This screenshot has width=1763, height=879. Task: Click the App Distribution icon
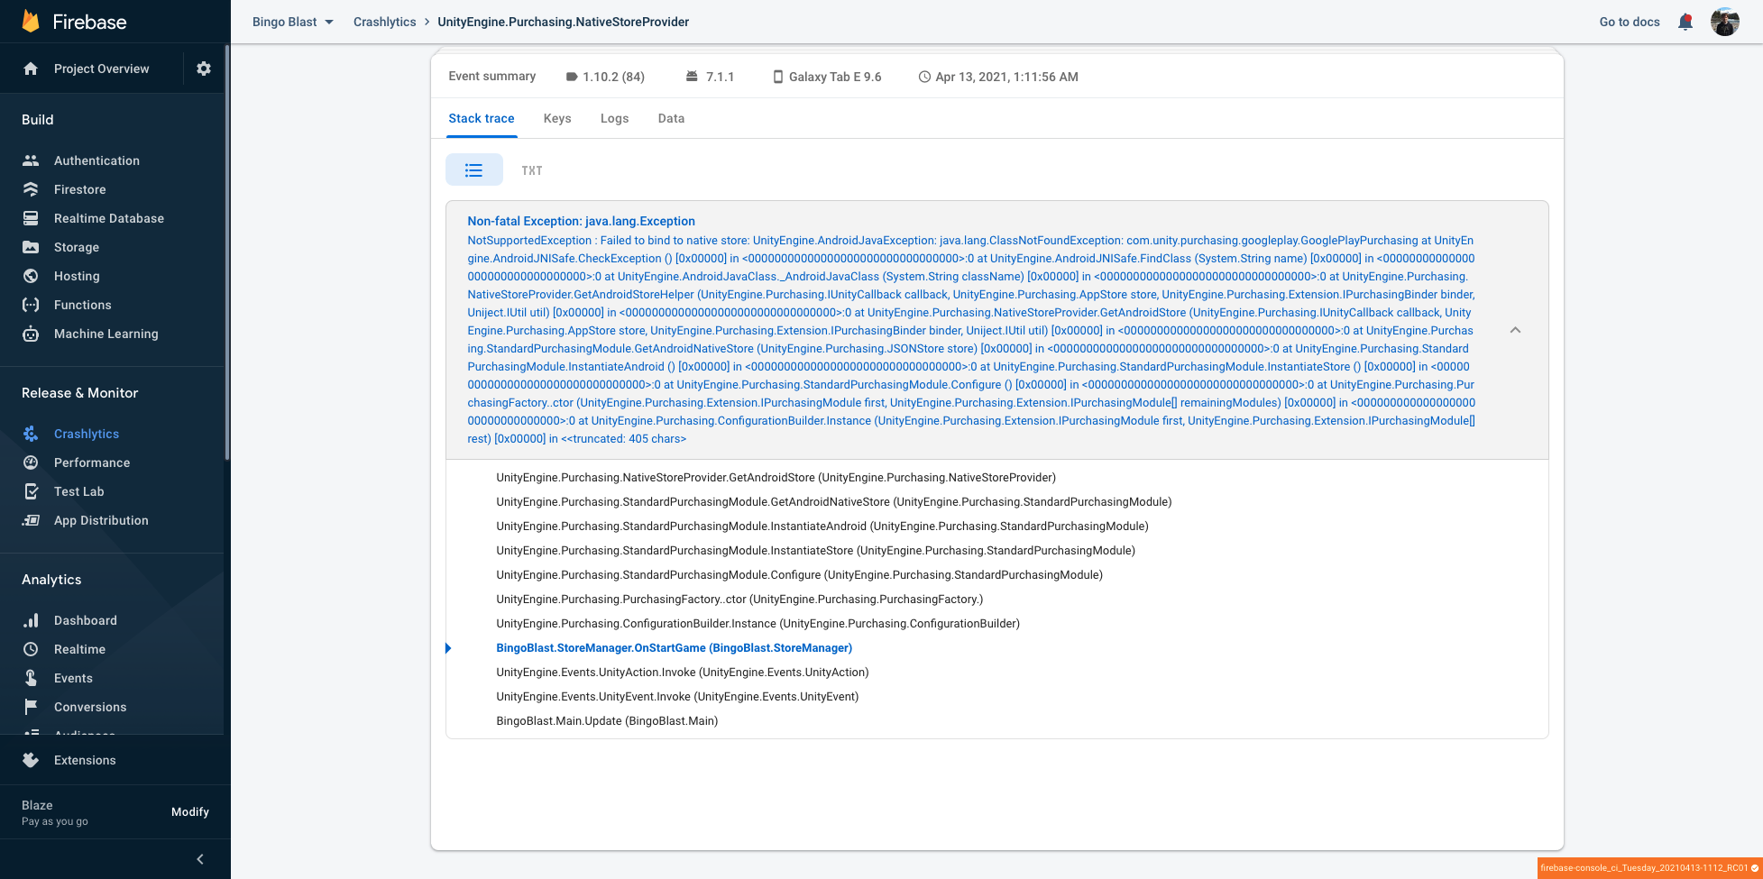[x=31, y=520]
